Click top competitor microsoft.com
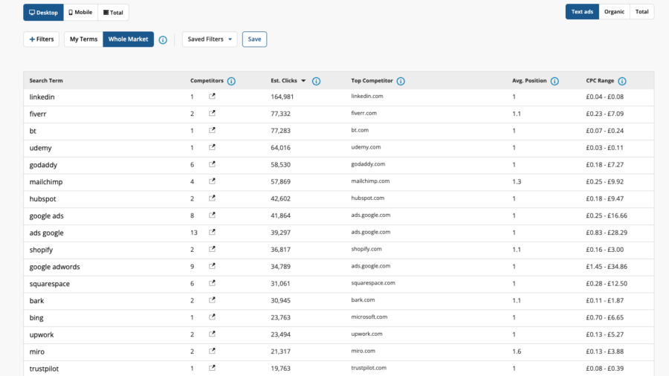 click(x=369, y=317)
